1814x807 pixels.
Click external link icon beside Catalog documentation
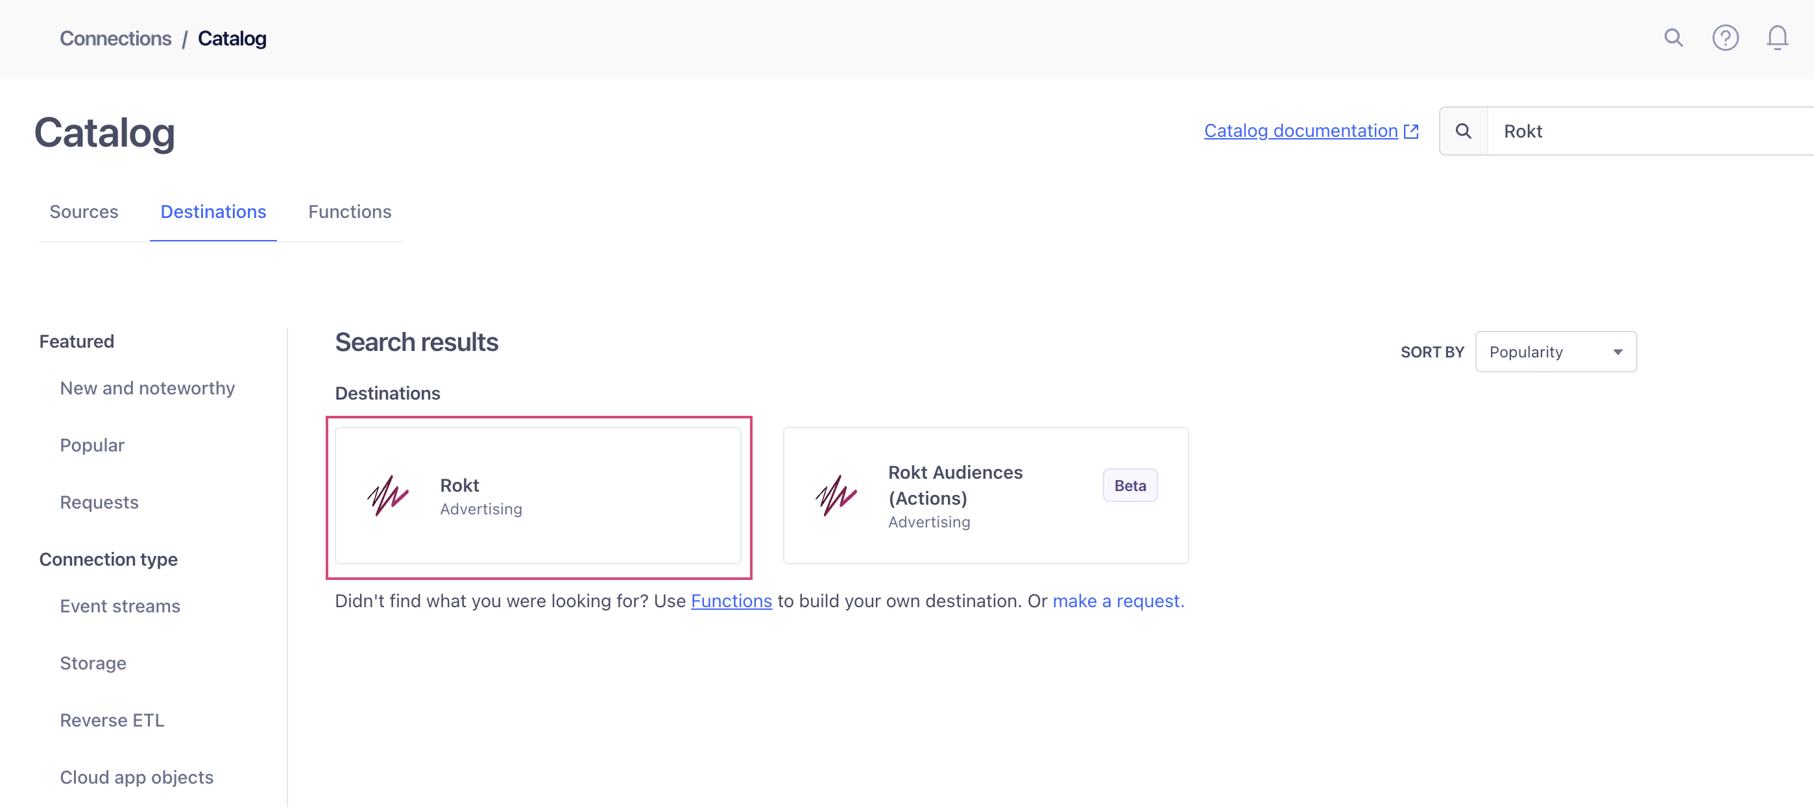[1410, 132]
